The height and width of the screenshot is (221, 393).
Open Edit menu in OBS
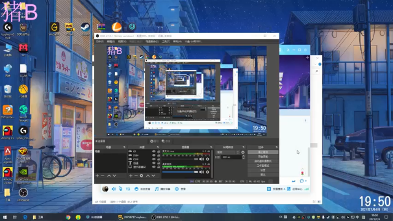tap(111, 42)
